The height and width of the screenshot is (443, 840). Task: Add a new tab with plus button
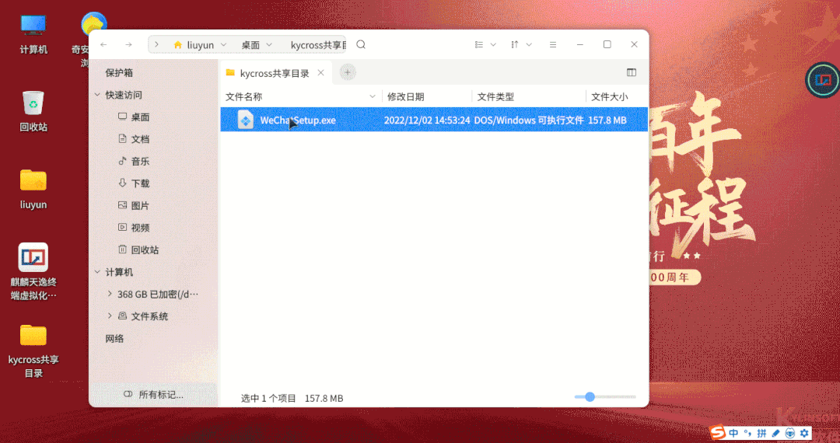(x=348, y=72)
